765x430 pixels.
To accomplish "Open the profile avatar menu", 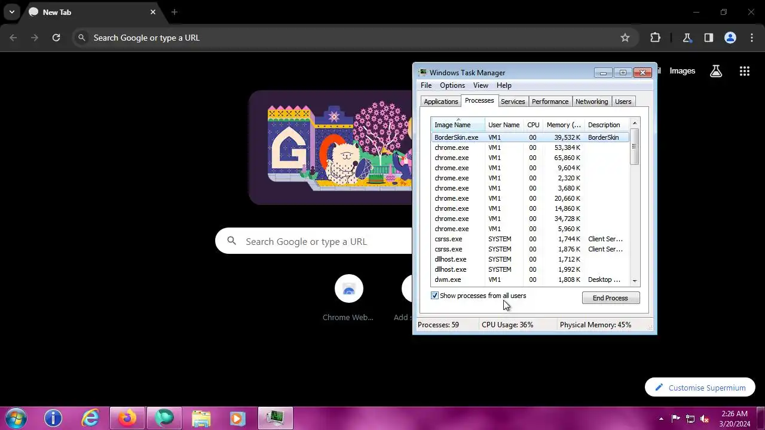I will [730, 38].
